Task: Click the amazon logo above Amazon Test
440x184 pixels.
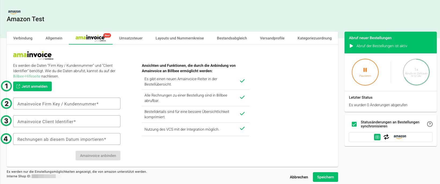Action: [x=14, y=12]
